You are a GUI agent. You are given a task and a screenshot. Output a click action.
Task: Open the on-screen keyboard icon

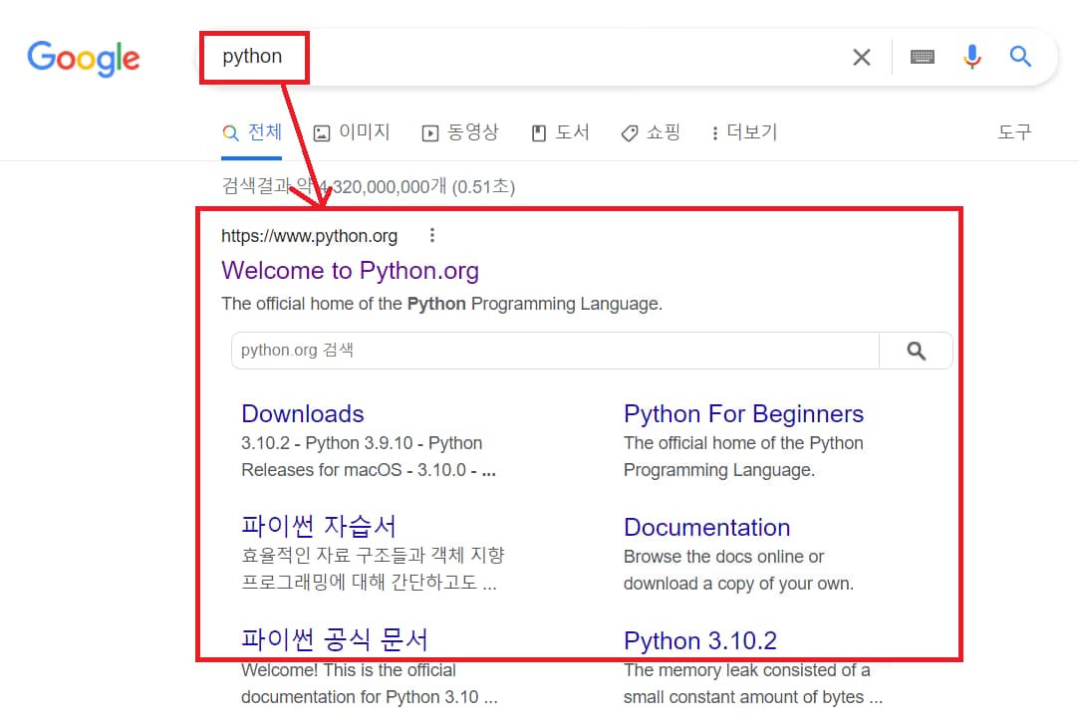[922, 57]
